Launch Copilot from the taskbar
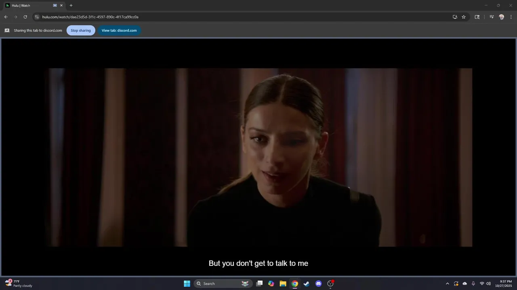 tap(271, 284)
